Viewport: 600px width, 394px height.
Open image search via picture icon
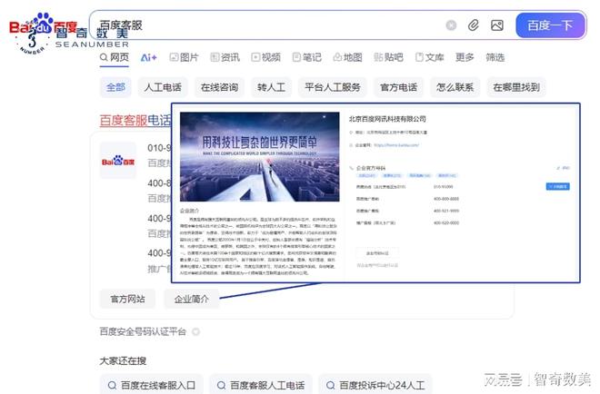(497, 25)
